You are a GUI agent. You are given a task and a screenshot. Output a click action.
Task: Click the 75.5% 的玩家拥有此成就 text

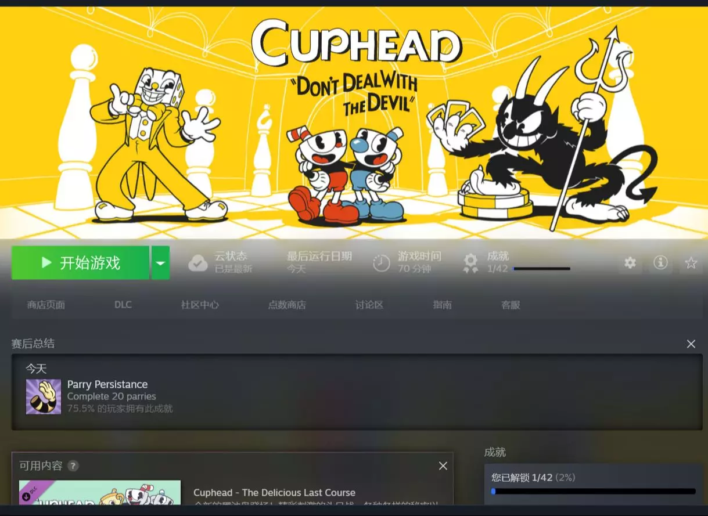point(120,409)
